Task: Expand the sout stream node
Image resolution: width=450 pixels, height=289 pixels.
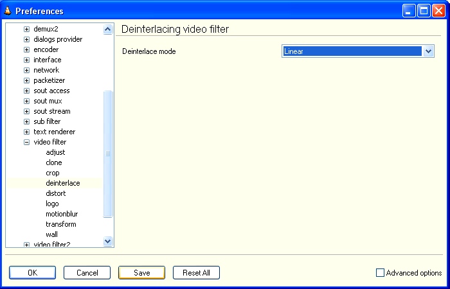Action: point(26,111)
